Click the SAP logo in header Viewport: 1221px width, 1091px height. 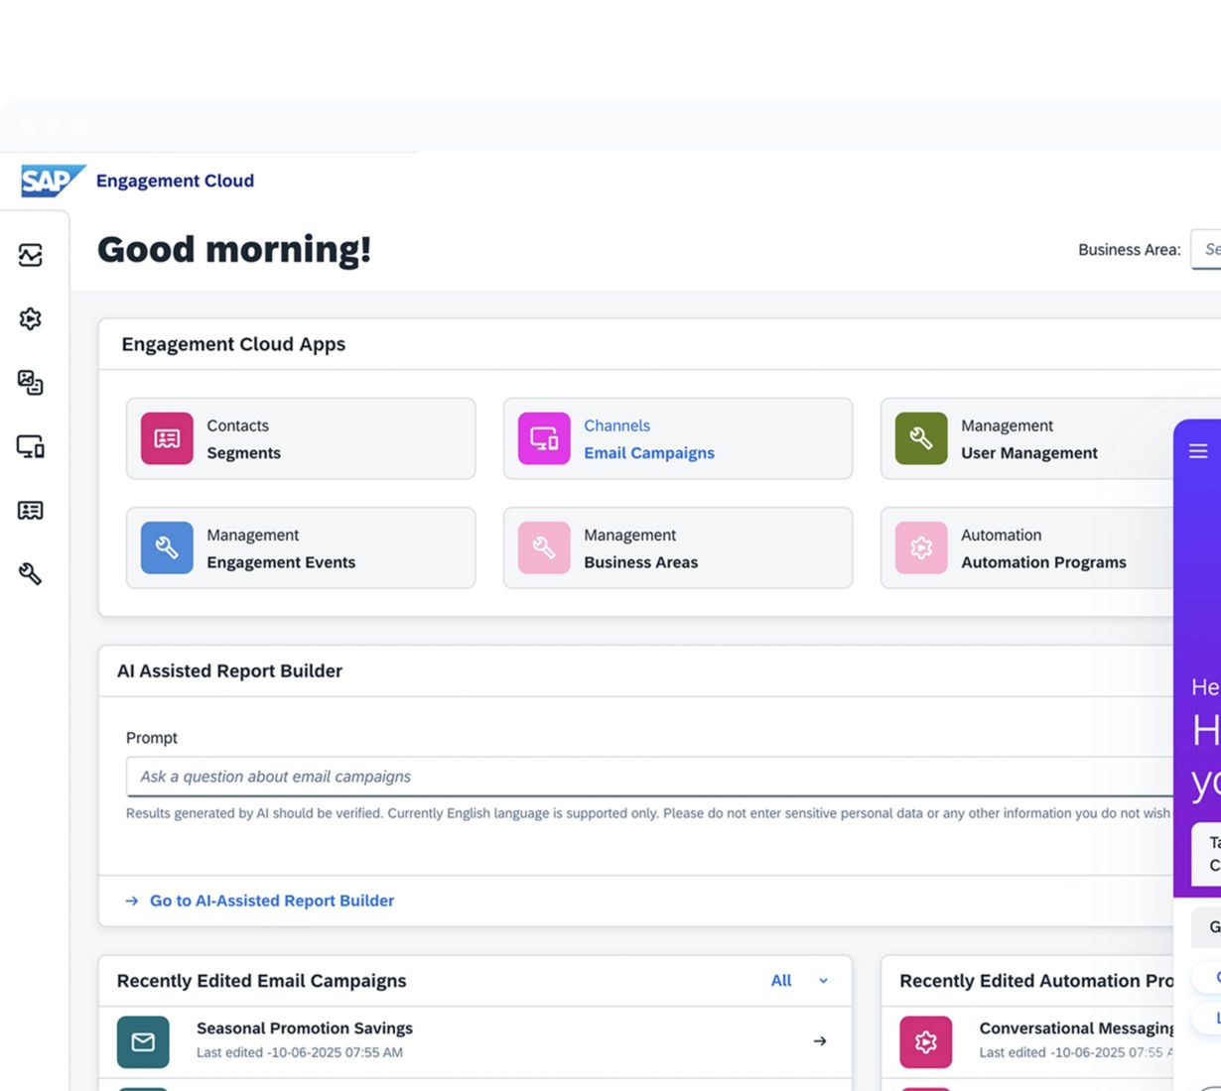(x=52, y=181)
